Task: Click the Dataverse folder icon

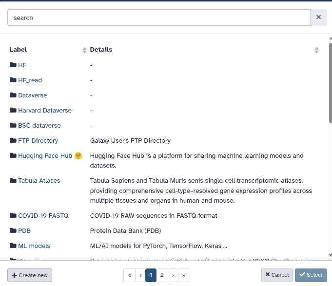Action: [x=13, y=95]
